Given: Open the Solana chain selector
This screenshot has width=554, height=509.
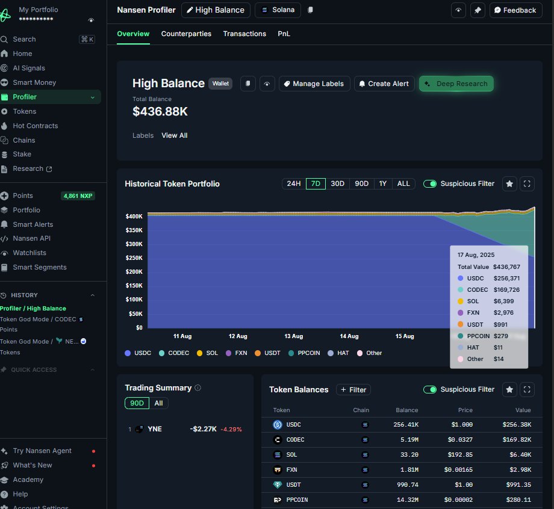Looking at the screenshot, I should [278, 10].
